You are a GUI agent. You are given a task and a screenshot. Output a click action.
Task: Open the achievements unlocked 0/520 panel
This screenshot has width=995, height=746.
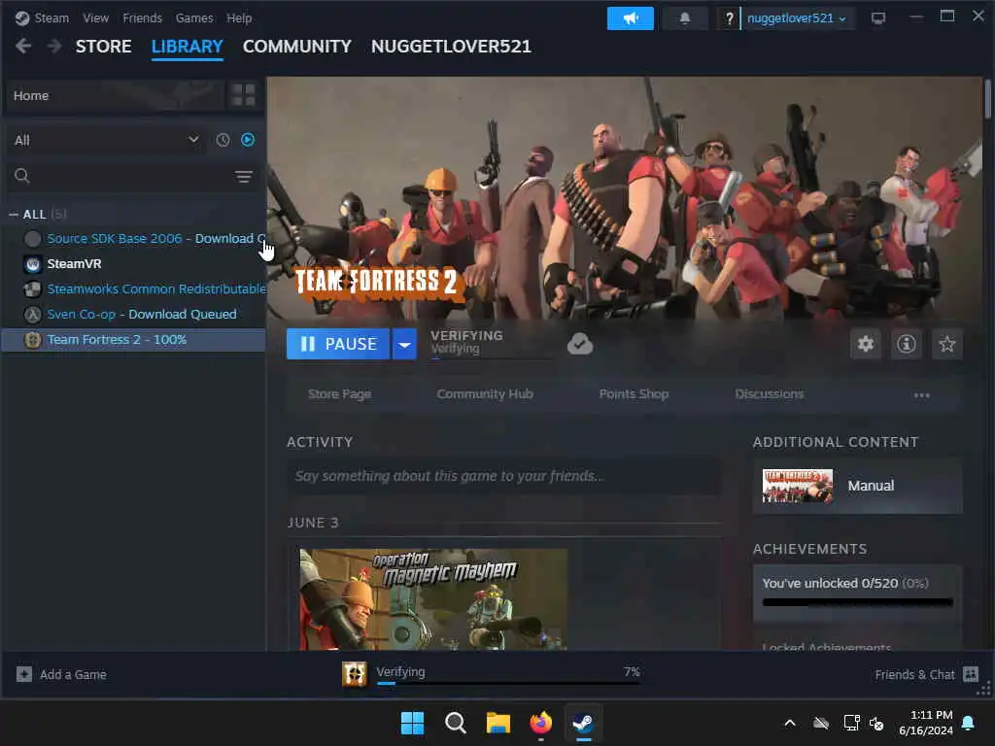point(857,593)
